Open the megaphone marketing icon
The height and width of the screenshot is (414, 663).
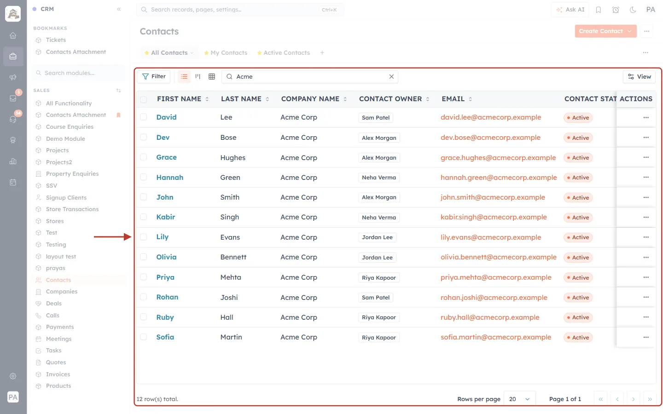tap(13, 77)
